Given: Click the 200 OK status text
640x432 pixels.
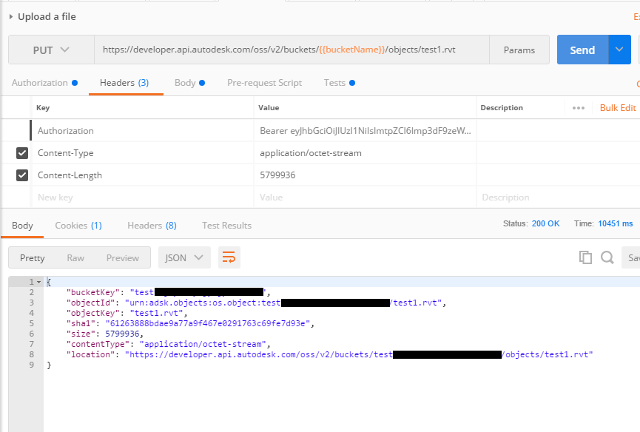Looking at the screenshot, I should click(545, 223).
